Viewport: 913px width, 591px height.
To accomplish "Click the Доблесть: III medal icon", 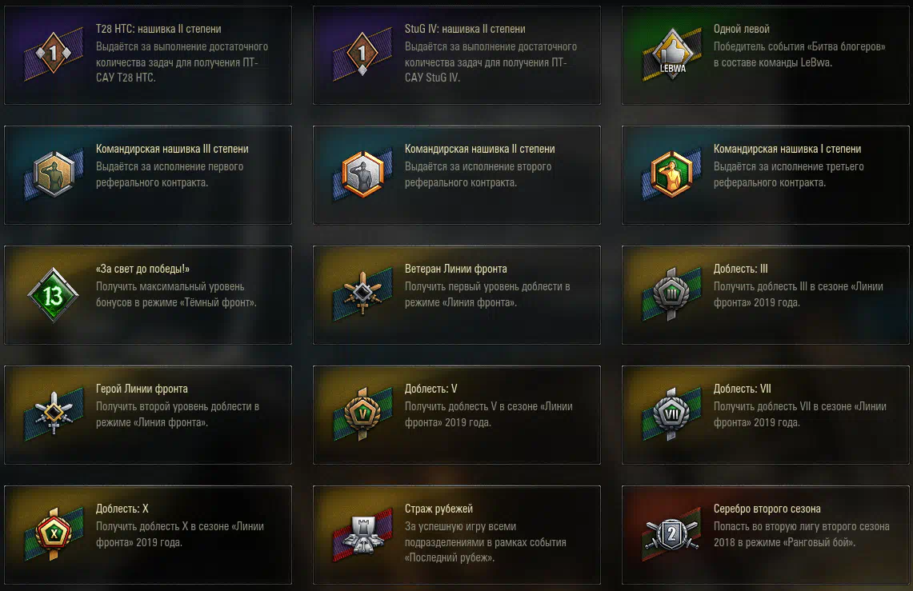I will pos(671,294).
